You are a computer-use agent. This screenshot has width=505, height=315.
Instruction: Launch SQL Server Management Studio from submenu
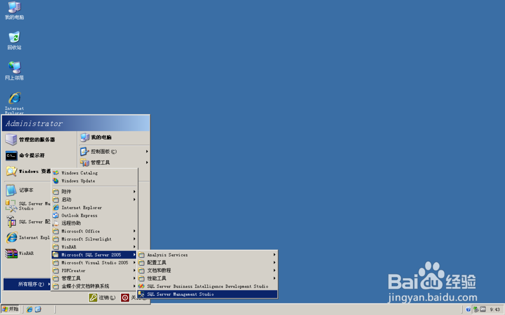tap(208, 294)
